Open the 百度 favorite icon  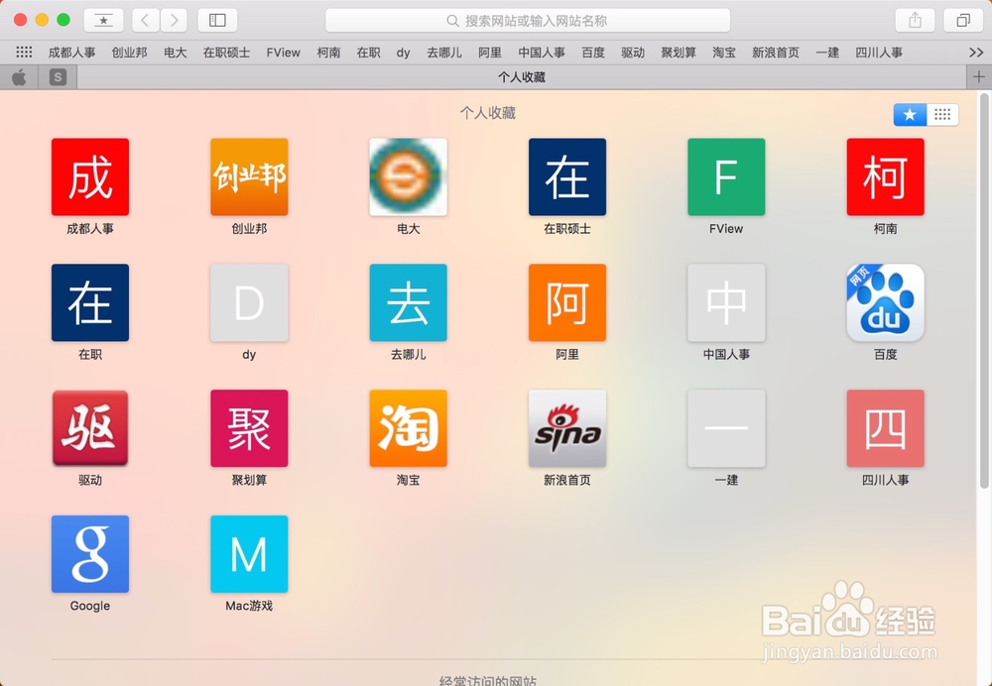tap(884, 303)
